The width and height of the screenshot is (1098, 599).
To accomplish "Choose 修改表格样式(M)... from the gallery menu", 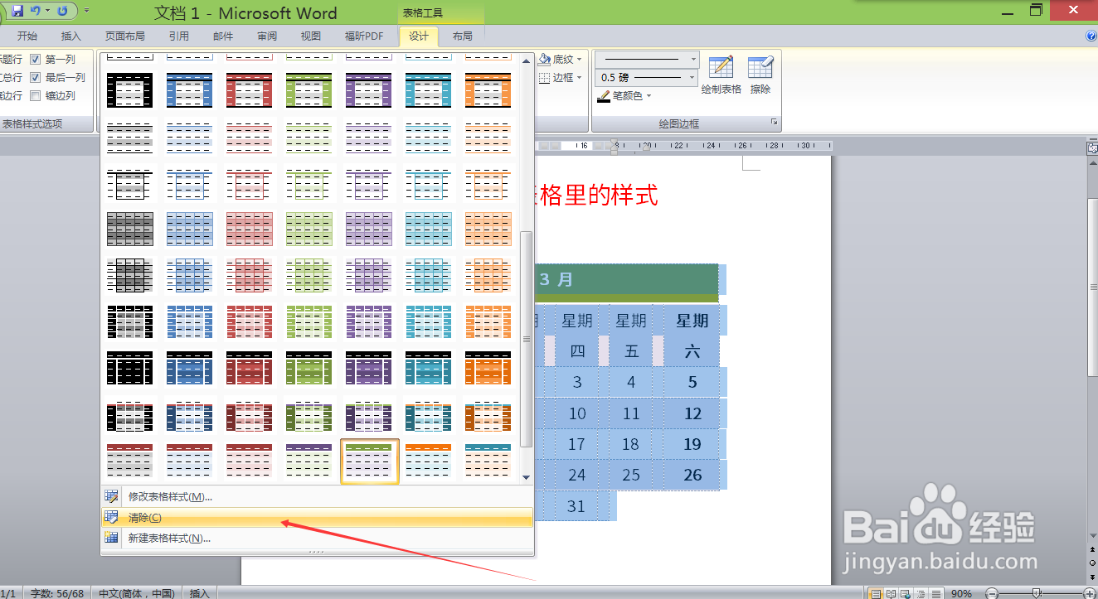I will click(317, 496).
